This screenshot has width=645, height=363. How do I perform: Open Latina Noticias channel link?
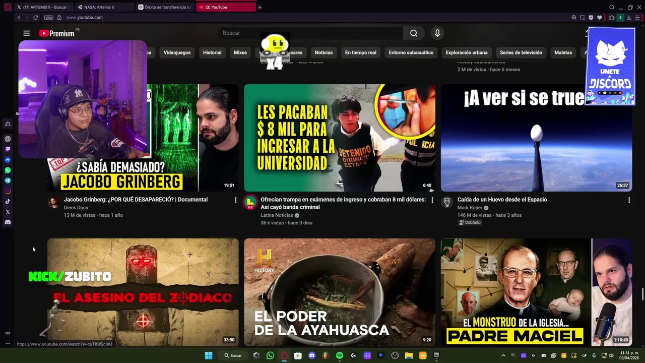(277, 215)
